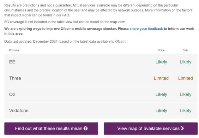
Task: Click EE voice 'Likely' status
Action: [161, 62]
